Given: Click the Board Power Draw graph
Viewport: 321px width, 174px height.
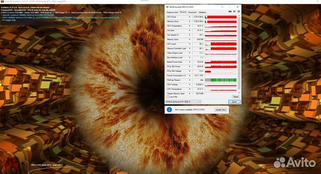Looking at the screenshot, I should point(221,62).
